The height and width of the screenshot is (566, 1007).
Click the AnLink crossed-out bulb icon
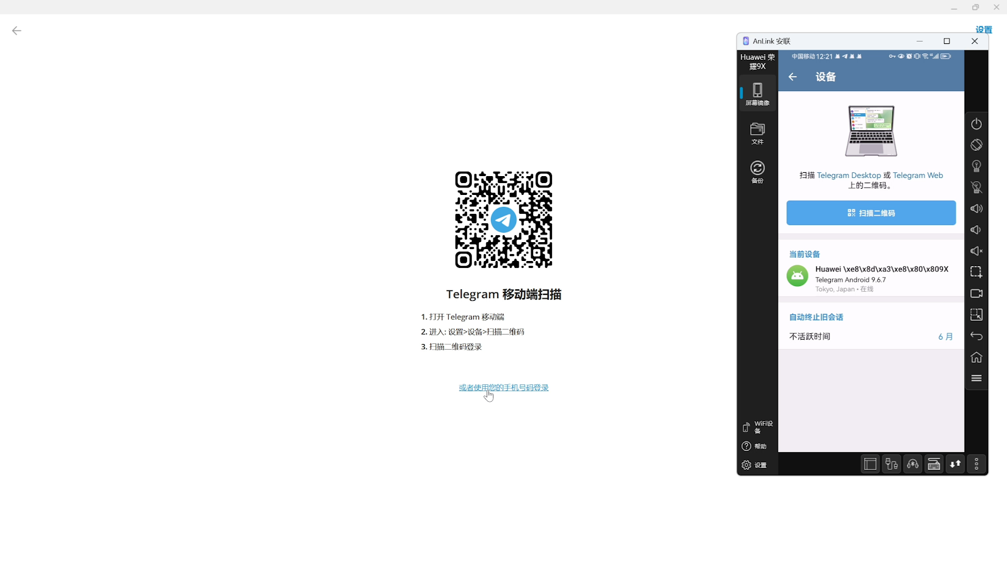[x=976, y=187]
